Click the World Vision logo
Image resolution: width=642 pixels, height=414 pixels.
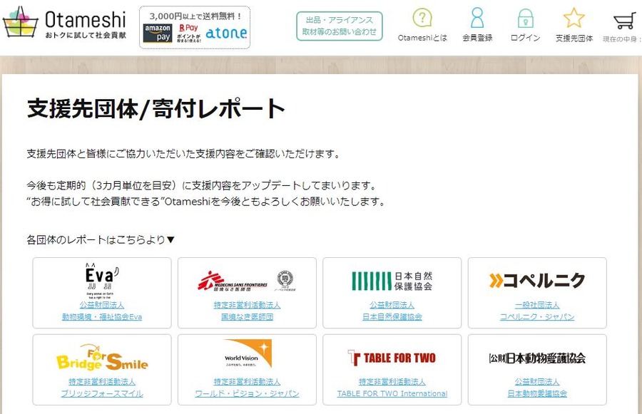(x=248, y=353)
